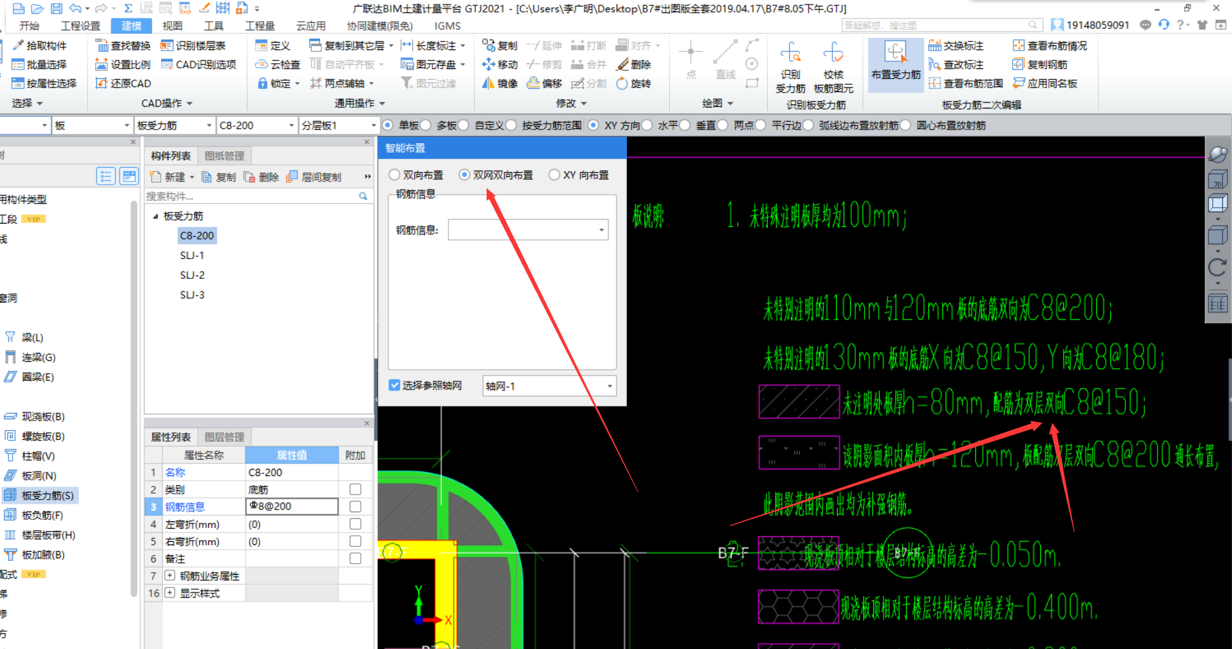The width and height of the screenshot is (1232, 649).
Task: Select the 镜像 mirror tool
Action: [500, 84]
